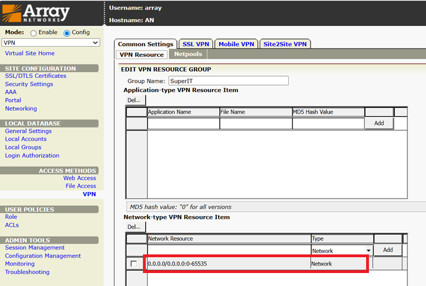
Task: Click Del... under Application-type VPN Resource Item
Action: (x=134, y=100)
